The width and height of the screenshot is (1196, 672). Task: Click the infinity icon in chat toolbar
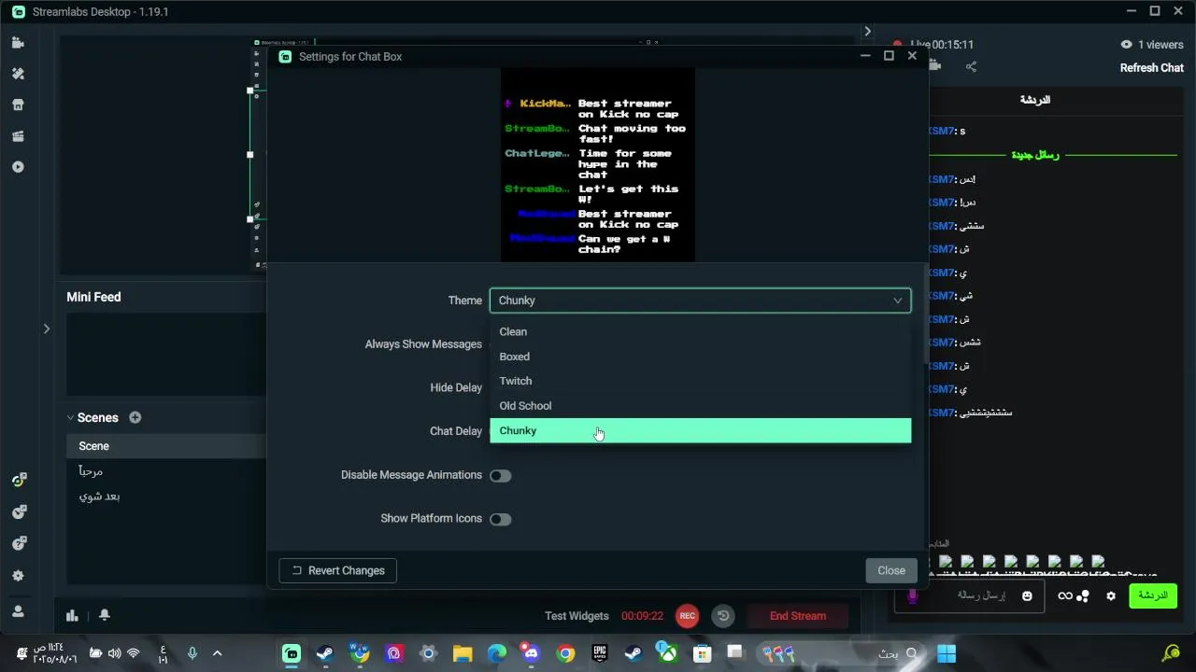pyautogui.click(x=1064, y=595)
